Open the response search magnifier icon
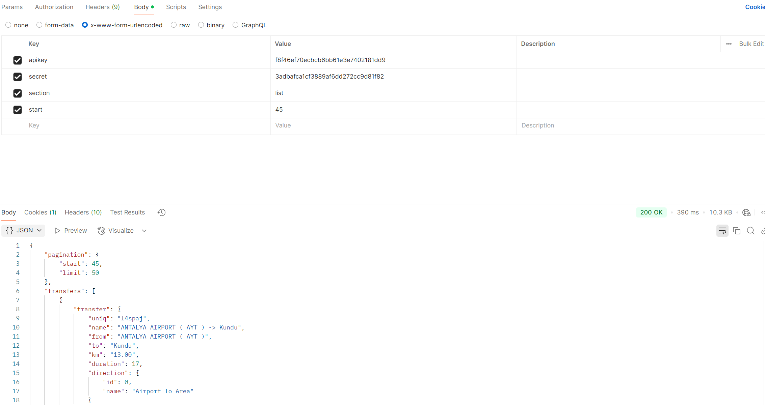The image size is (765, 405). (750, 231)
